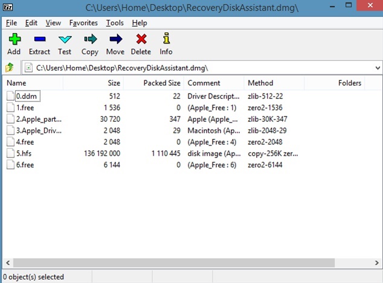
Task: Click the (Apple_Free : 1) comment
Action: click(x=212, y=107)
